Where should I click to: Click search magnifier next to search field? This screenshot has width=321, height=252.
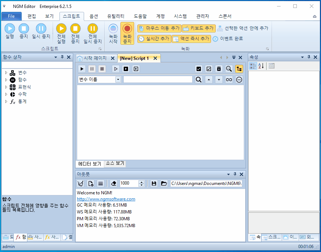click(199, 80)
